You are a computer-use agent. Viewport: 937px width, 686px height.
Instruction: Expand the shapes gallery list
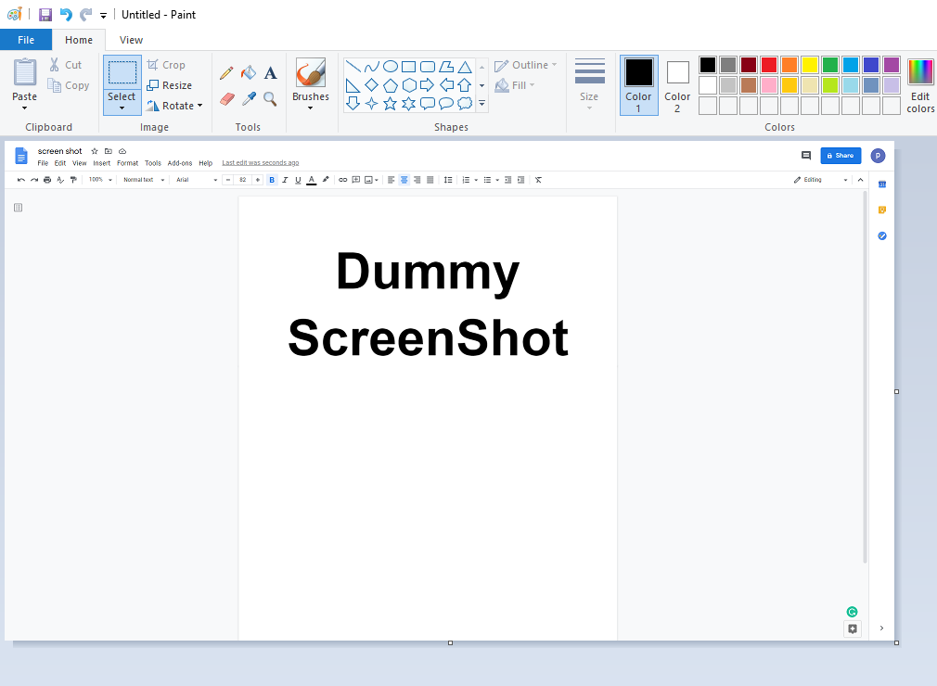pyautogui.click(x=481, y=104)
